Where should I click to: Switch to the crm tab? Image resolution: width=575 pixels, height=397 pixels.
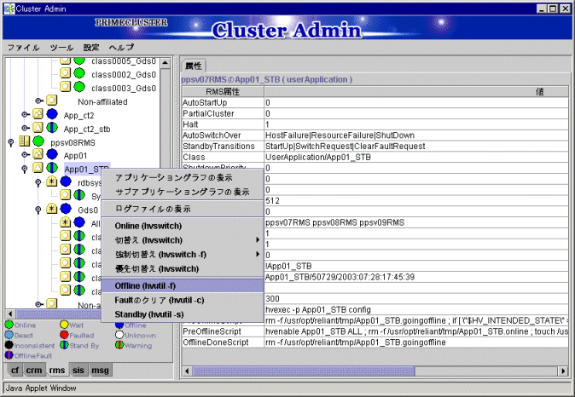(34, 371)
